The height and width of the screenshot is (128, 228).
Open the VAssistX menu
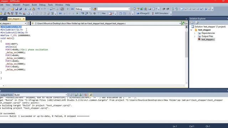(x=16, y=5)
